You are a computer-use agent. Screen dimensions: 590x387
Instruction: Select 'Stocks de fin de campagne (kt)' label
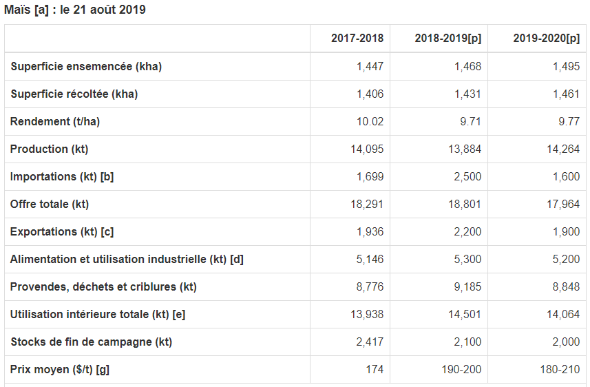pos(91,342)
